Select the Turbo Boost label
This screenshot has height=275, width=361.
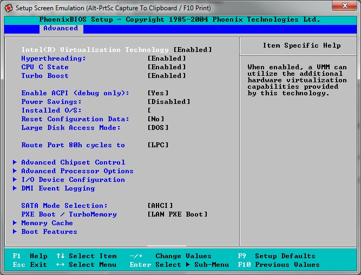[45, 76]
